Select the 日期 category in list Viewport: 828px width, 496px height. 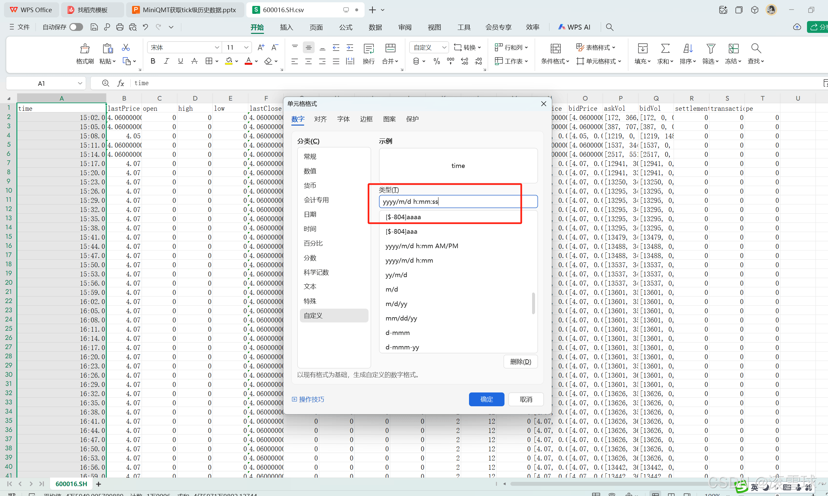point(310,214)
